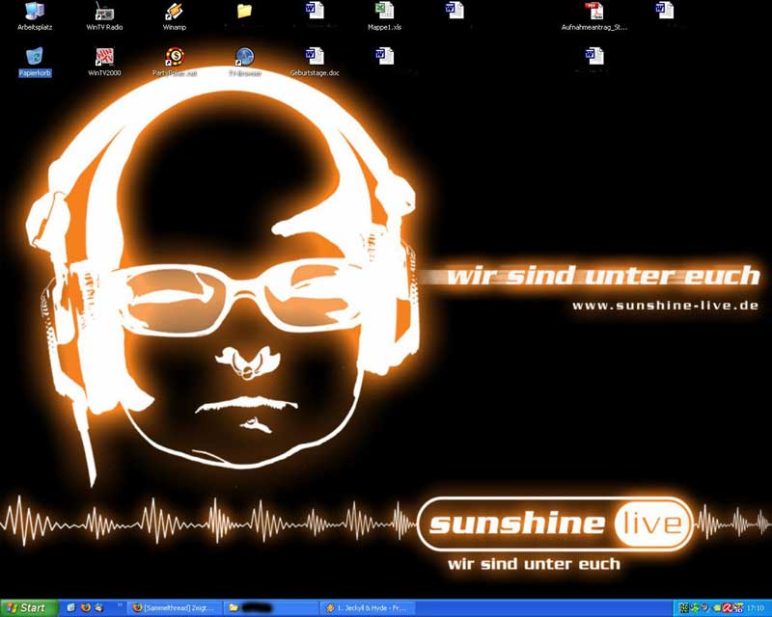Switch to the [Sammelthread] Firefox taskbar window
This screenshot has width=772, height=617.
click(x=175, y=608)
